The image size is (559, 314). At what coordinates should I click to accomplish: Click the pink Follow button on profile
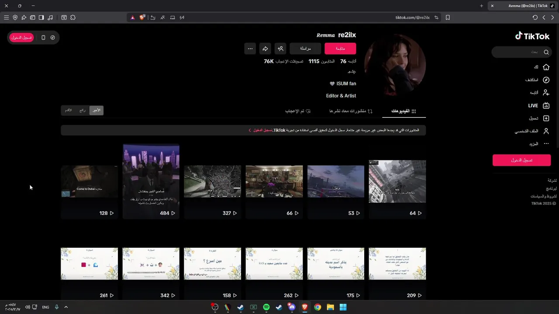tap(340, 48)
